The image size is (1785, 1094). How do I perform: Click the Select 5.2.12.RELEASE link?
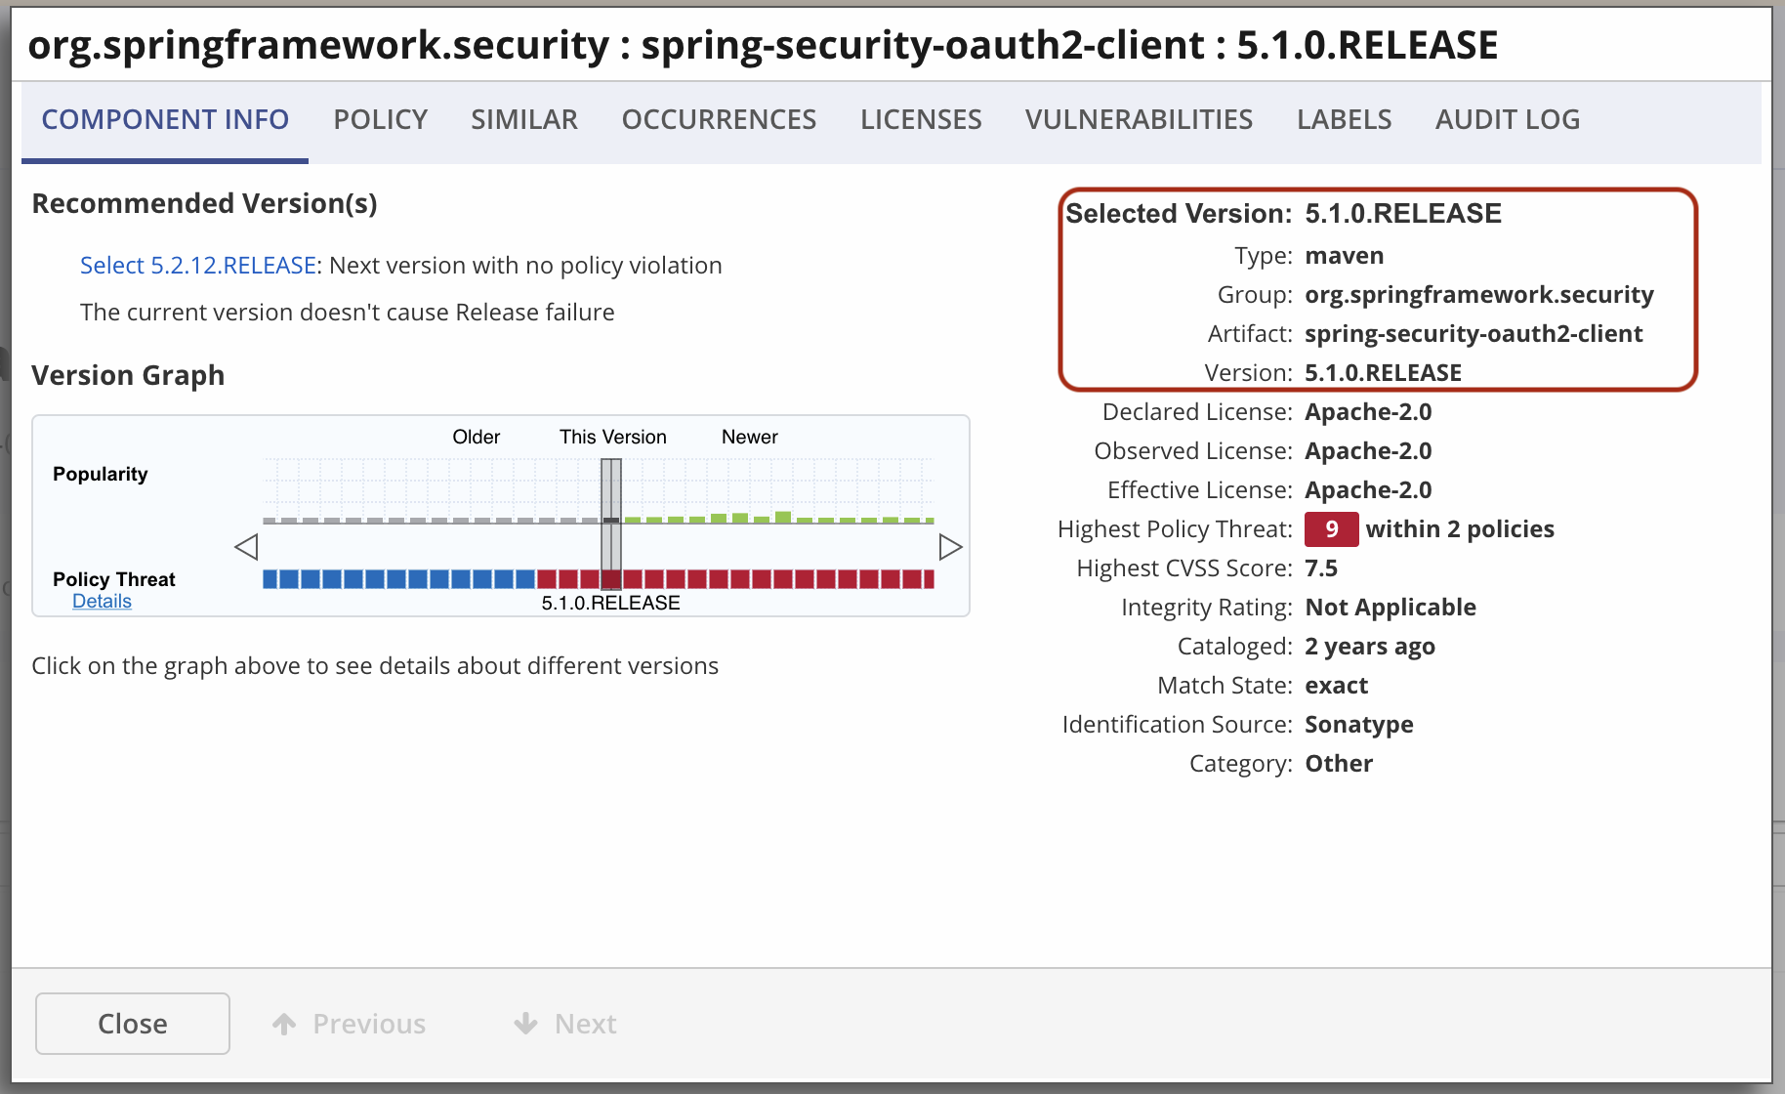[198, 266]
